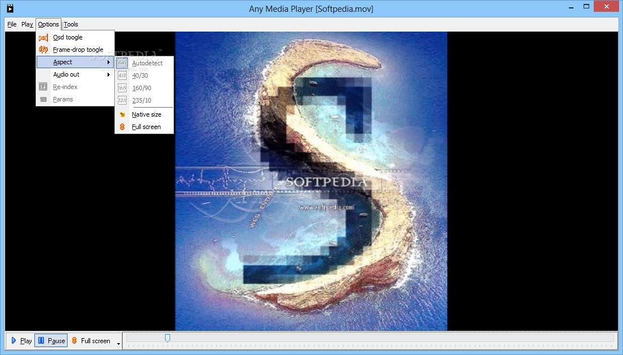This screenshot has width=623, height=355.
Task: Open the Tools menu
Action: (71, 24)
